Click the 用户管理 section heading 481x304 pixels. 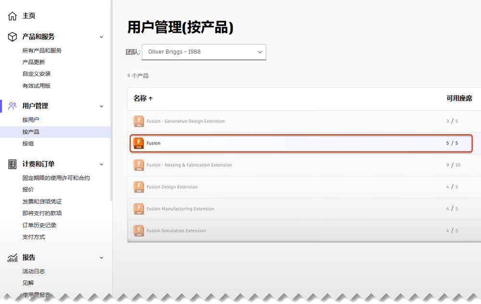pos(35,106)
